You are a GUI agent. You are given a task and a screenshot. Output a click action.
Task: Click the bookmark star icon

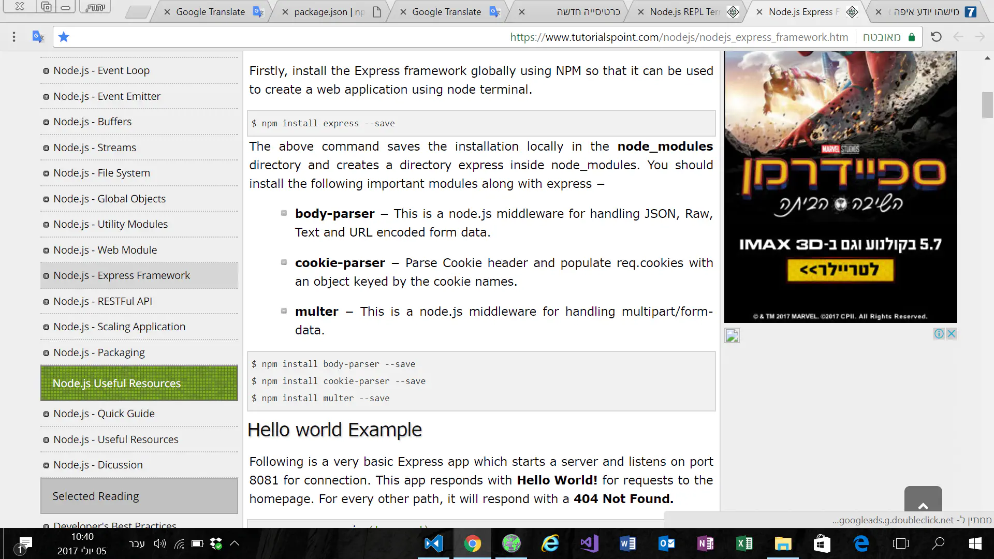tap(64, 37)
